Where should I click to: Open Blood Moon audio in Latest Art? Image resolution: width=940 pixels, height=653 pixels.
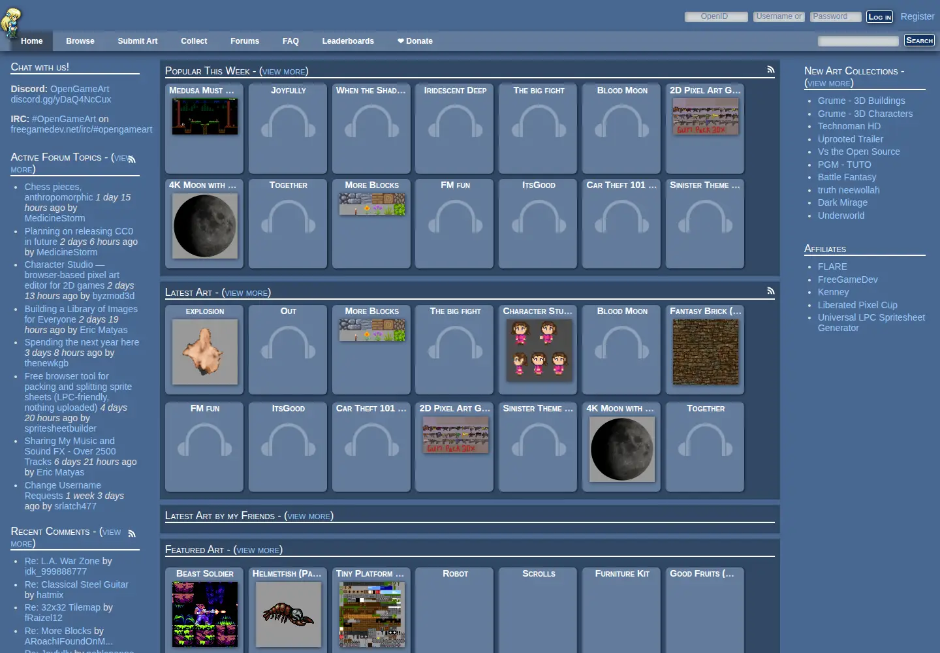622,343
